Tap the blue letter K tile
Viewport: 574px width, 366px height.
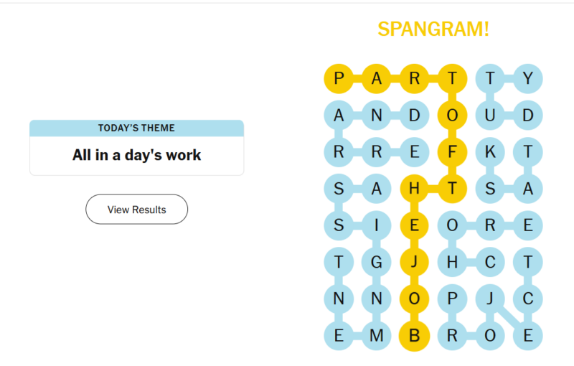[490, 152]
